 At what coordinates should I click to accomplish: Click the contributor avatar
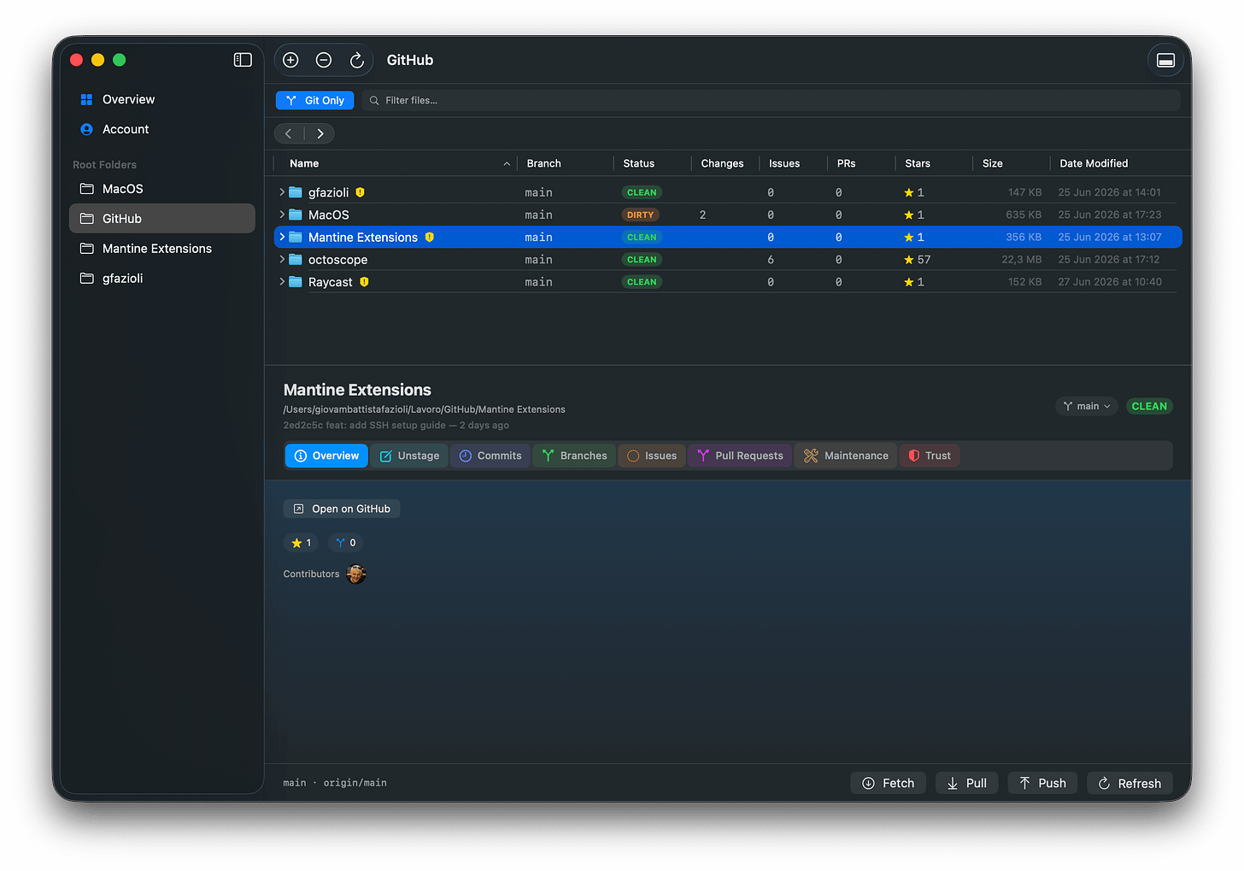point(356,574)
